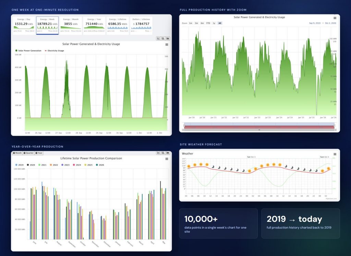Click right handle of the range navigator
Viewport: 351px width, 256px height.
[335, 125]
